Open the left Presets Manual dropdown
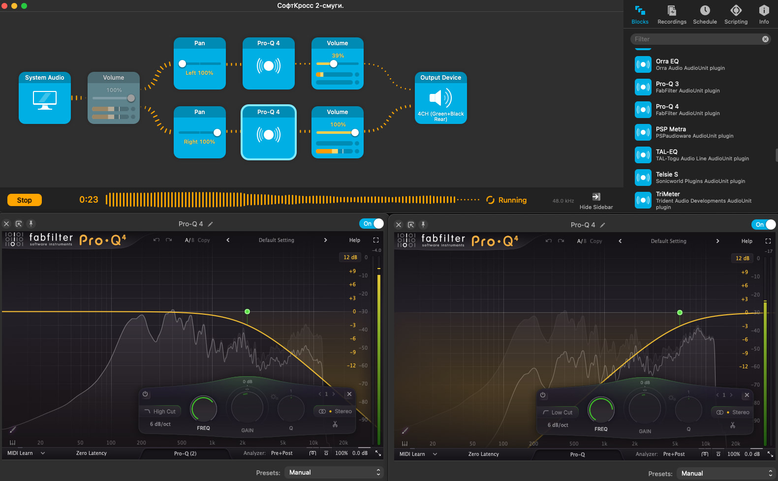The height and width of the screenshot is (481, 778). point(335,472)
